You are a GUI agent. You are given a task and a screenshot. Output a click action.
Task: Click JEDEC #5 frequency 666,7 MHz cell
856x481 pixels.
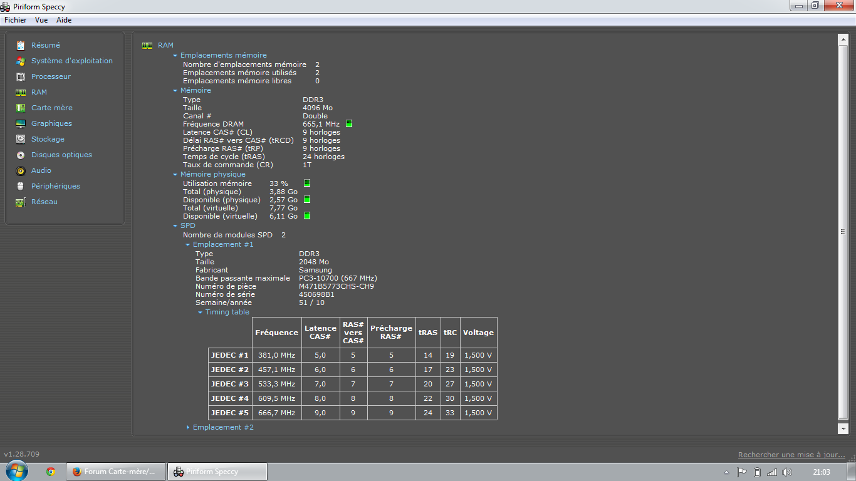276,413
